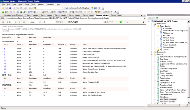Open work item 10 link
The width and height of the screenshot is (190, 110).
click(x=5, y=60)
